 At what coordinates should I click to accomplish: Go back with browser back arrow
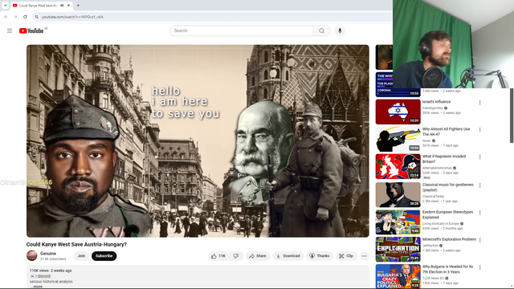6,17
